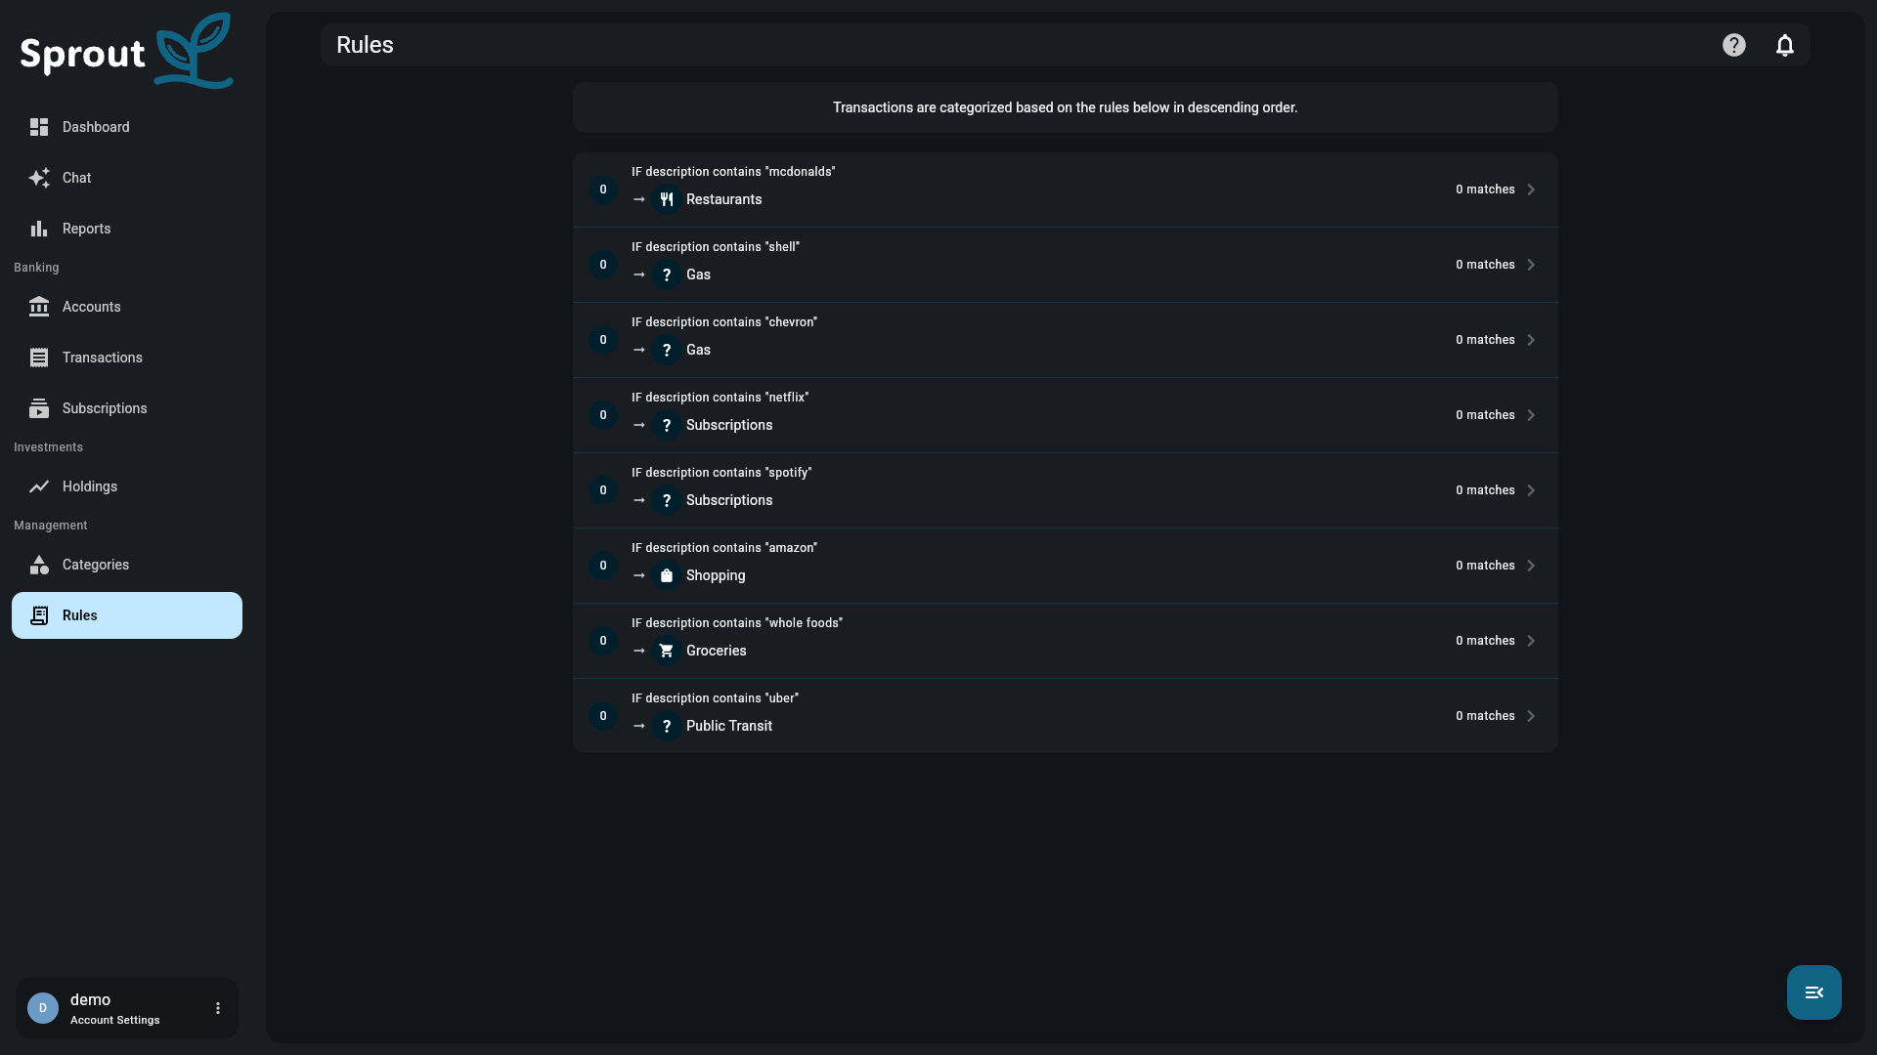Click the Rules page title
The width and height of the screenshot is (1877, 1055).
[365, 45]
